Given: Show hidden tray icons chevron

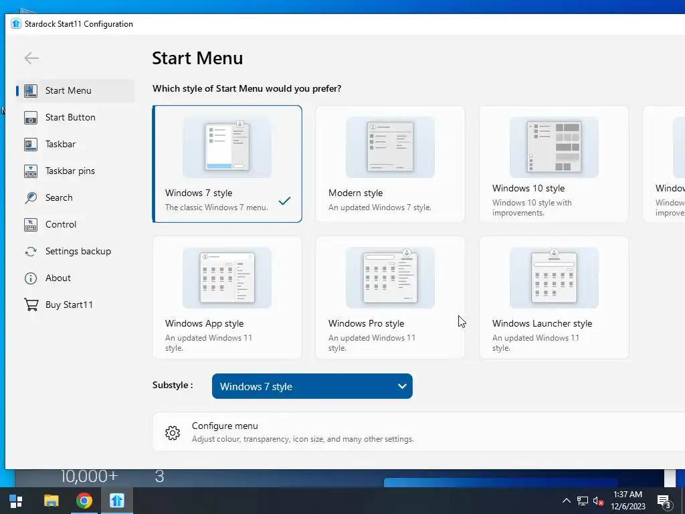Looking at the screenshot, I should click(x=566, y=501).
